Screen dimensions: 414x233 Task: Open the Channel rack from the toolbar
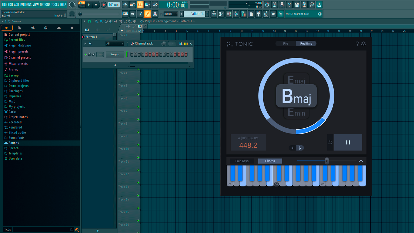(229, 14)
